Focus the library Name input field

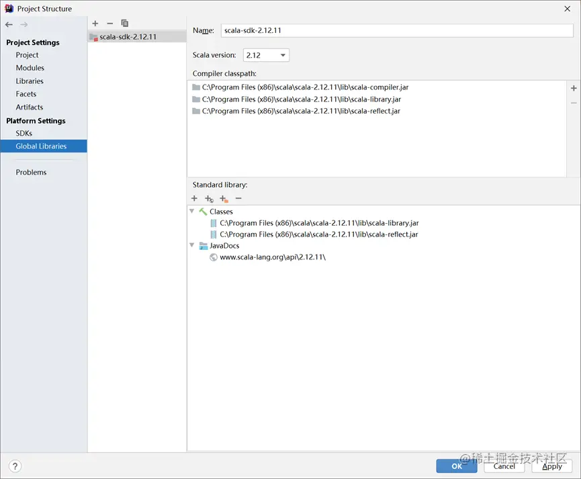[x=397, y=30]
